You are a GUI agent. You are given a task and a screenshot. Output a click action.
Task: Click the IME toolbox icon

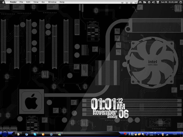[x=139, y=134]
